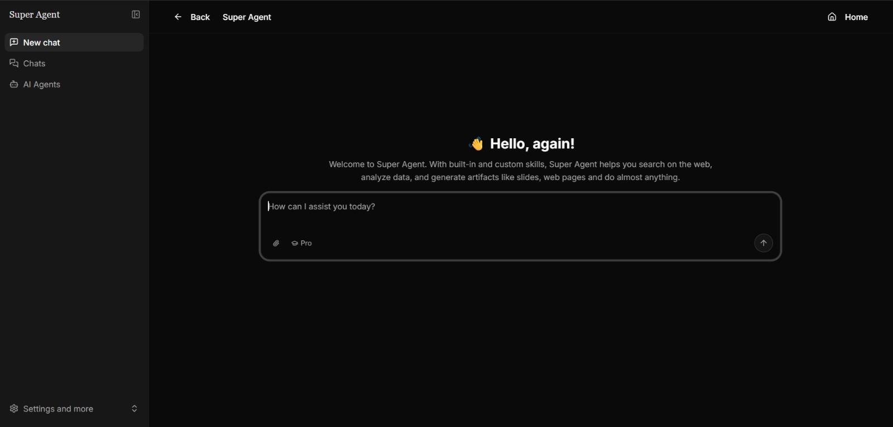Collapse the sidebar with the panel icon

coord(136,14)
